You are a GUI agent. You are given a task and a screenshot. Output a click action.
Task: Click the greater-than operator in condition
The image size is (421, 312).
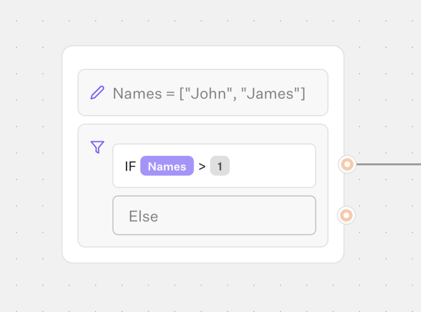pos(202,166)
